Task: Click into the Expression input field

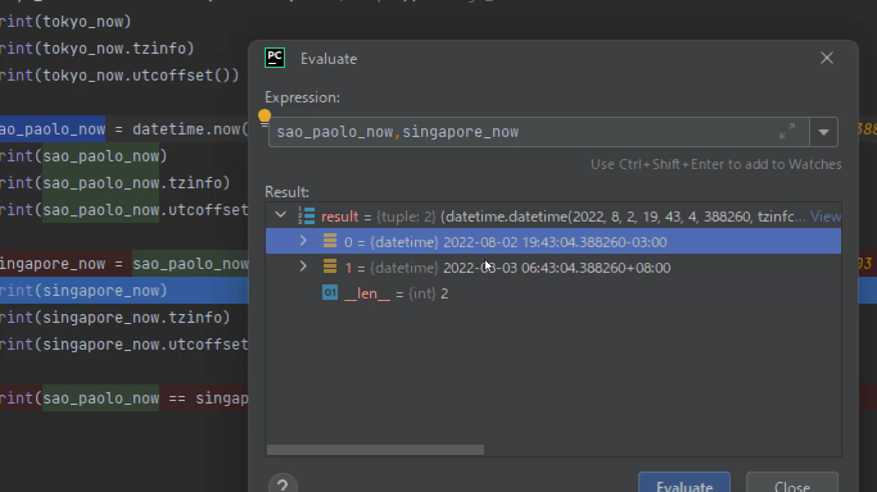Action: (526, 132)
